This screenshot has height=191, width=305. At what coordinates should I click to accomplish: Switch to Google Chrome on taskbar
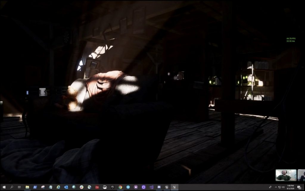pyautogui.click(x=120, y=187)
